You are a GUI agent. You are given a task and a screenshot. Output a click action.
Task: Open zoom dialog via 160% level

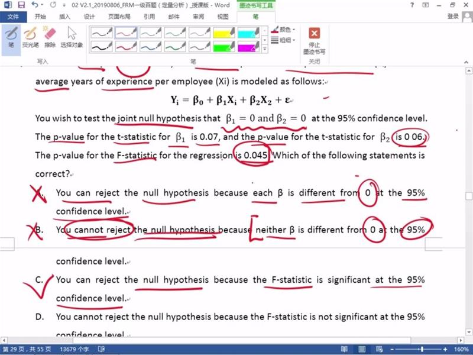click(461, 349)
